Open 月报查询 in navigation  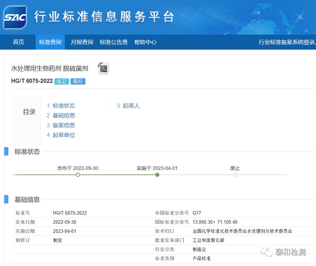pyautogui.click(x=82, y=42)
